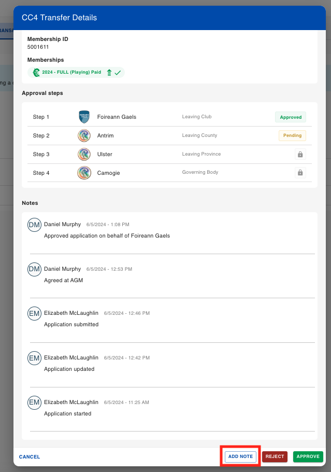The height and width of the screenshot is (472, 331).
Task: Click the EM avatar on the 12:42 PM note
Action: point(34,358)
